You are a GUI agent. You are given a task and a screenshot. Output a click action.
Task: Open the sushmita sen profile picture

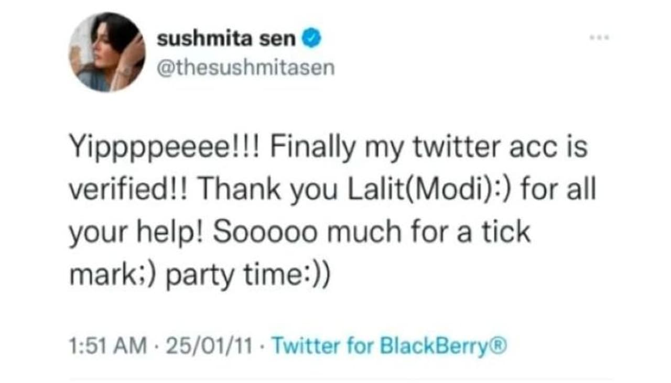click(107, 52)
